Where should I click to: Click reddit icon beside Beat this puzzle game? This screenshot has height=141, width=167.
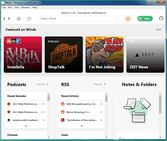pyautogui.click(x=63, y=104)
